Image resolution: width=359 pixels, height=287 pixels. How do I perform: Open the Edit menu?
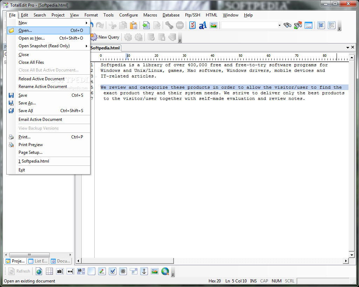tap(24, 15)
